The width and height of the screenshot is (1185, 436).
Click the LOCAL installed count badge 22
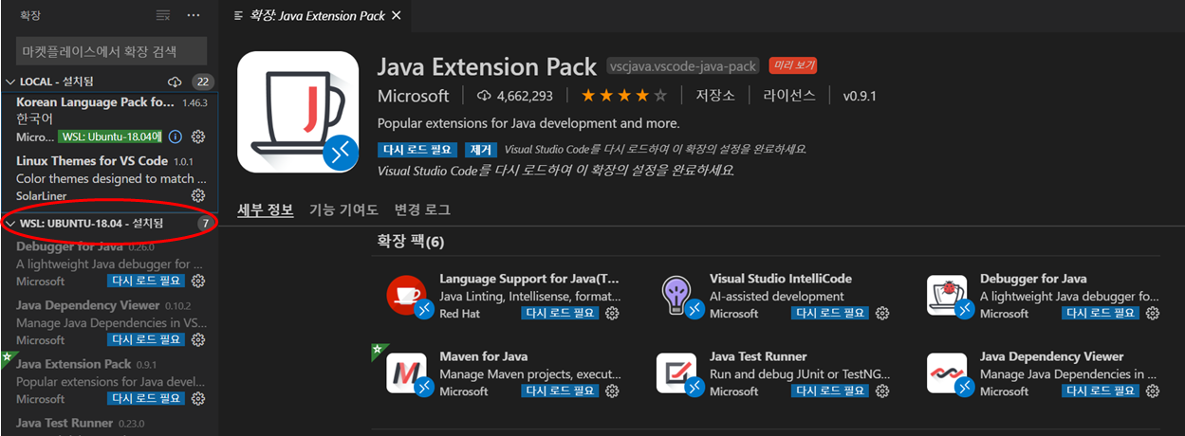coord(203,82)
